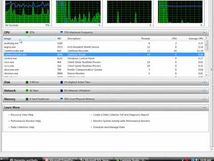The width and height of the screenshot is (214, 161).
Task: Click the green Hard Faults/sec indicator icon
Action: (27, 99)
